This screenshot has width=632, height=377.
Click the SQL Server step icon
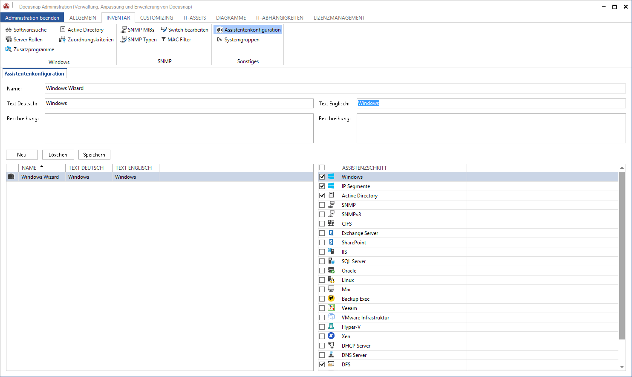tap(331, 261)
